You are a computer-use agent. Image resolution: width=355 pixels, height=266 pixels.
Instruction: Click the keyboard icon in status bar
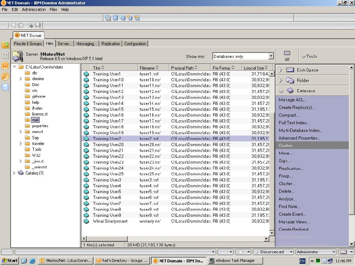click(x=343, y=252)
